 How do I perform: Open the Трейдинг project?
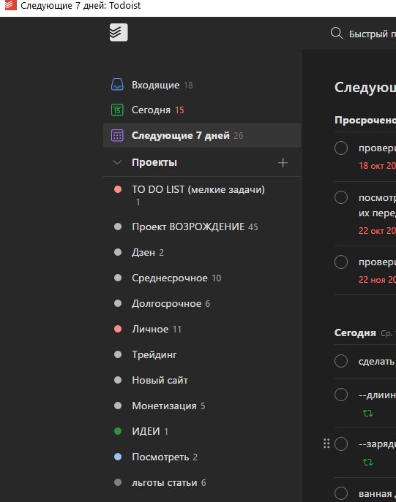point(202,354)
